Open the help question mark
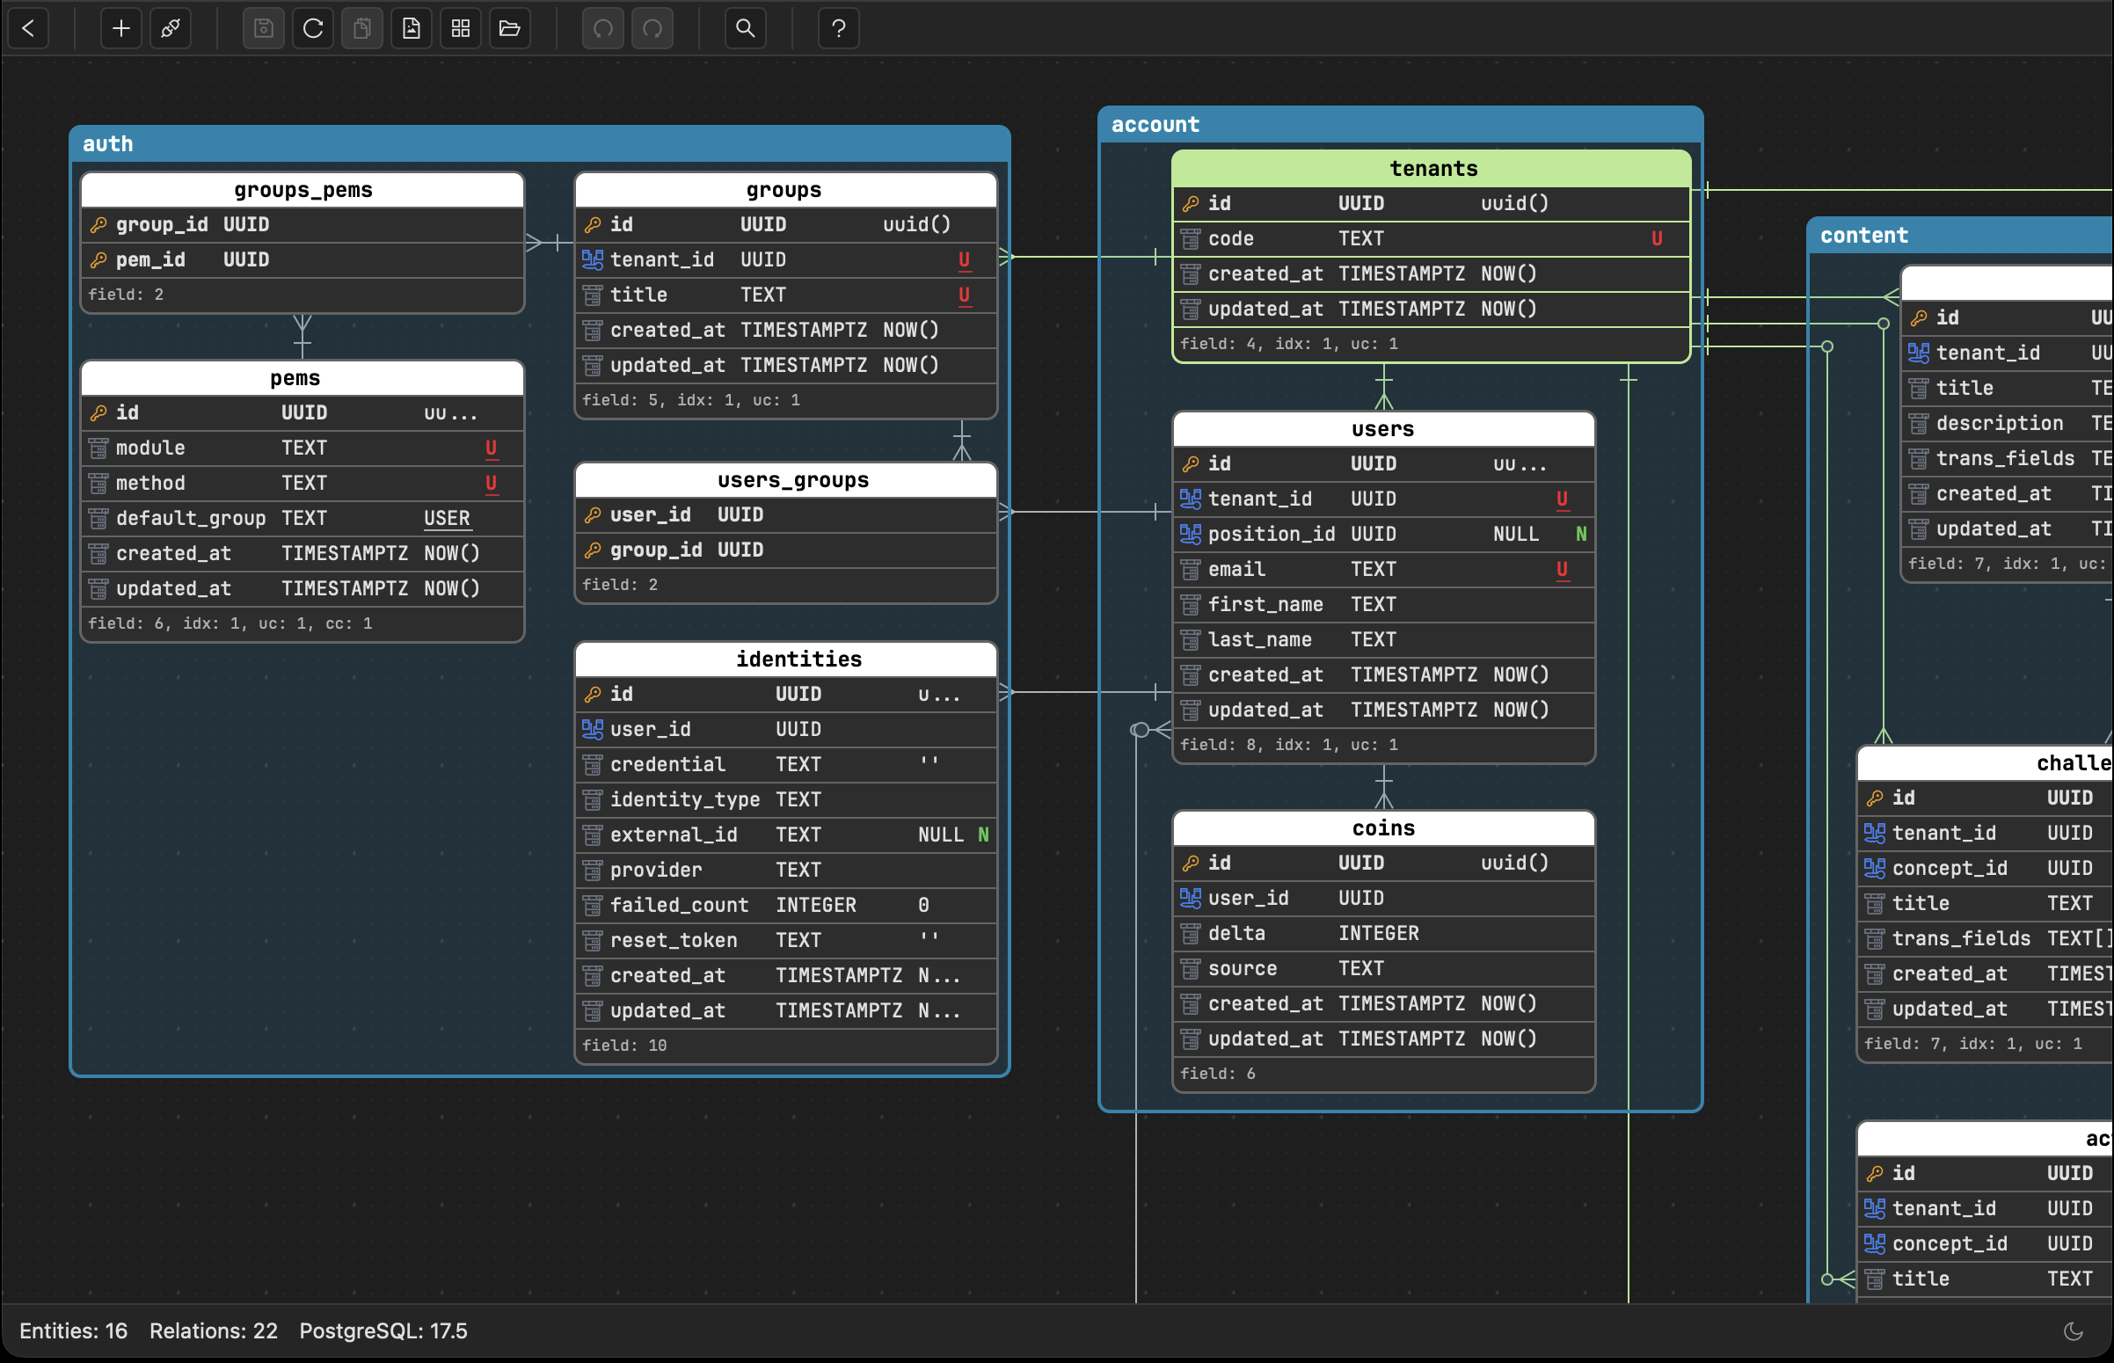Image resolution: width=2114 pixels, height=1363 pixels. pos(839,28)
